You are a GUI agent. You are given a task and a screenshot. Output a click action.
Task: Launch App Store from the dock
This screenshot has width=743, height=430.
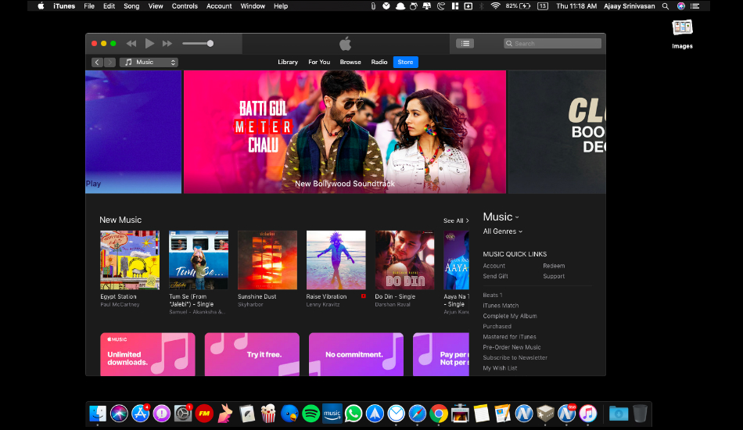140,414
